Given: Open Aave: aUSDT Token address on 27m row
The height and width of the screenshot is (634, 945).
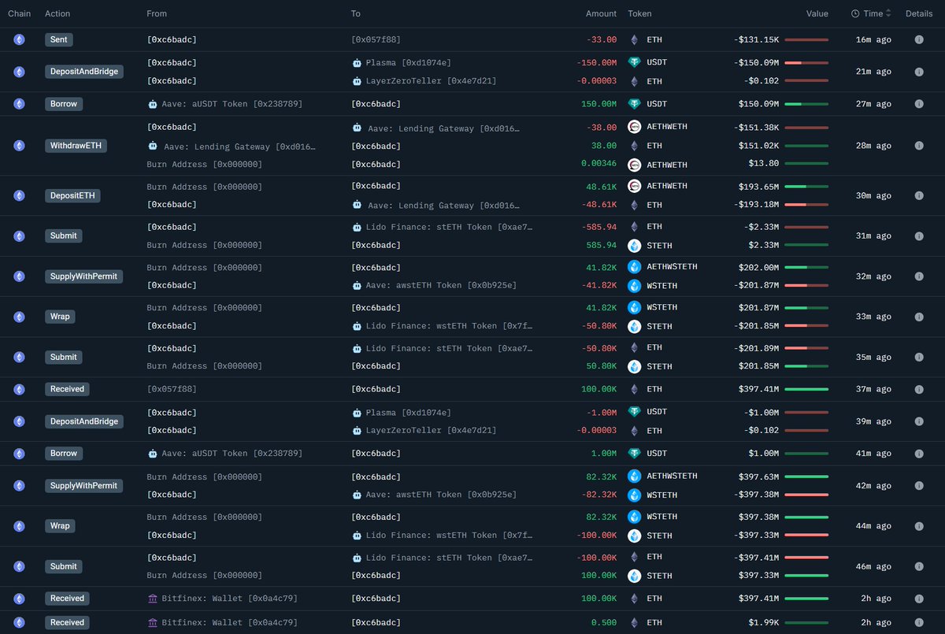Looking at the screenshot, I should [x=232, y=104].
